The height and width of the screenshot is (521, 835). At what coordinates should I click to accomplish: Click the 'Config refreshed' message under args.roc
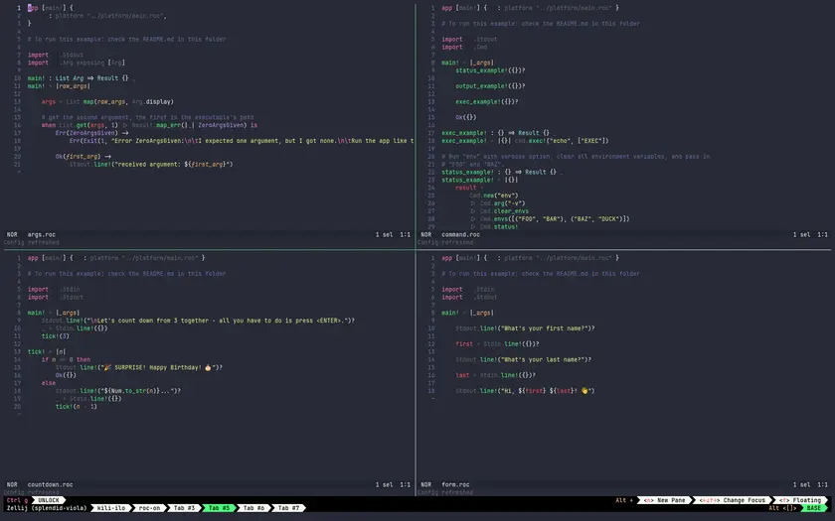[x=31, y=242]
